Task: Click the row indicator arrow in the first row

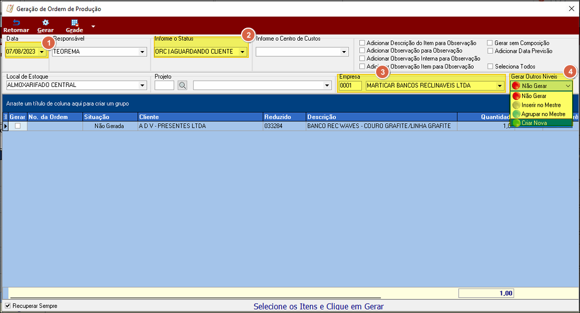Action: [x=5, y=126]
